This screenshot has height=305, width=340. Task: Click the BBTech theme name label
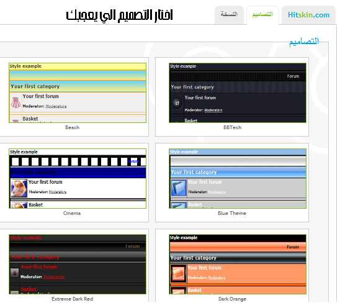232,127
